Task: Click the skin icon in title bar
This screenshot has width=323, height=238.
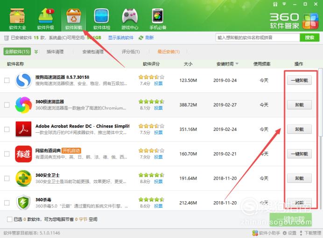Action: point(275,4)
